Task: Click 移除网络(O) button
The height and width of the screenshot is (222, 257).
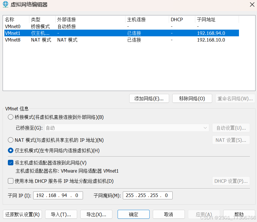Action: point(192,99)
